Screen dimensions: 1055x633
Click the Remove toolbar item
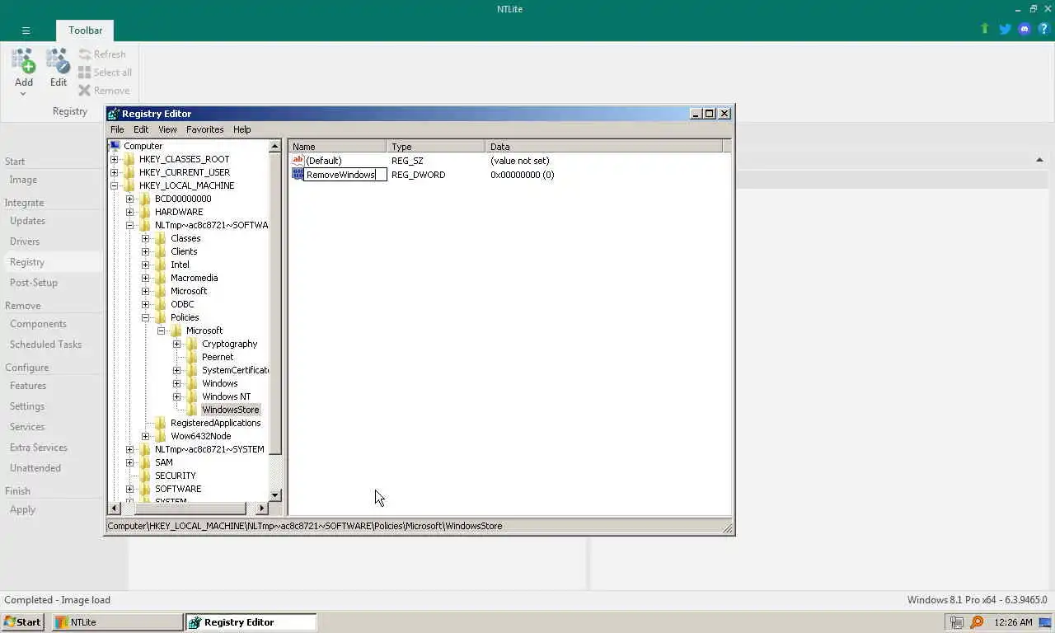coord(104,91)
